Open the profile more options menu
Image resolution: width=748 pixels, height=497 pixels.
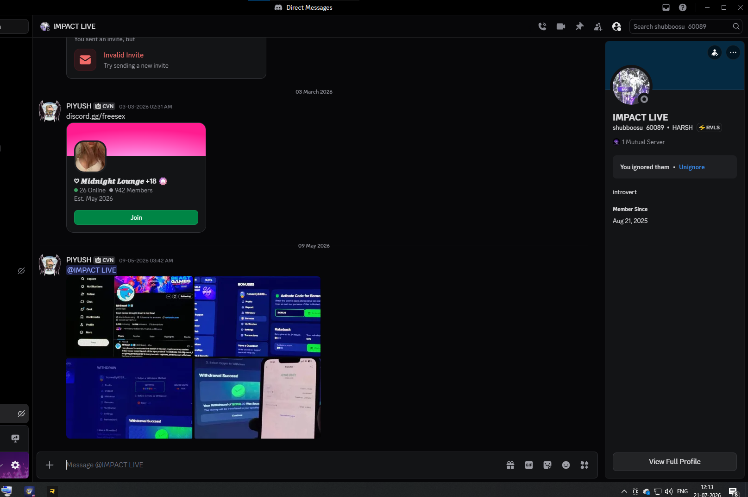click(x=733, y=52)
